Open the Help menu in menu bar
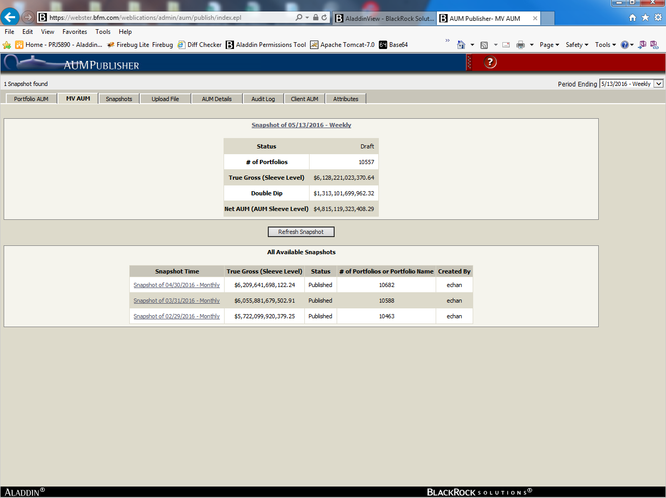666x498 pixels. [125, 32]
